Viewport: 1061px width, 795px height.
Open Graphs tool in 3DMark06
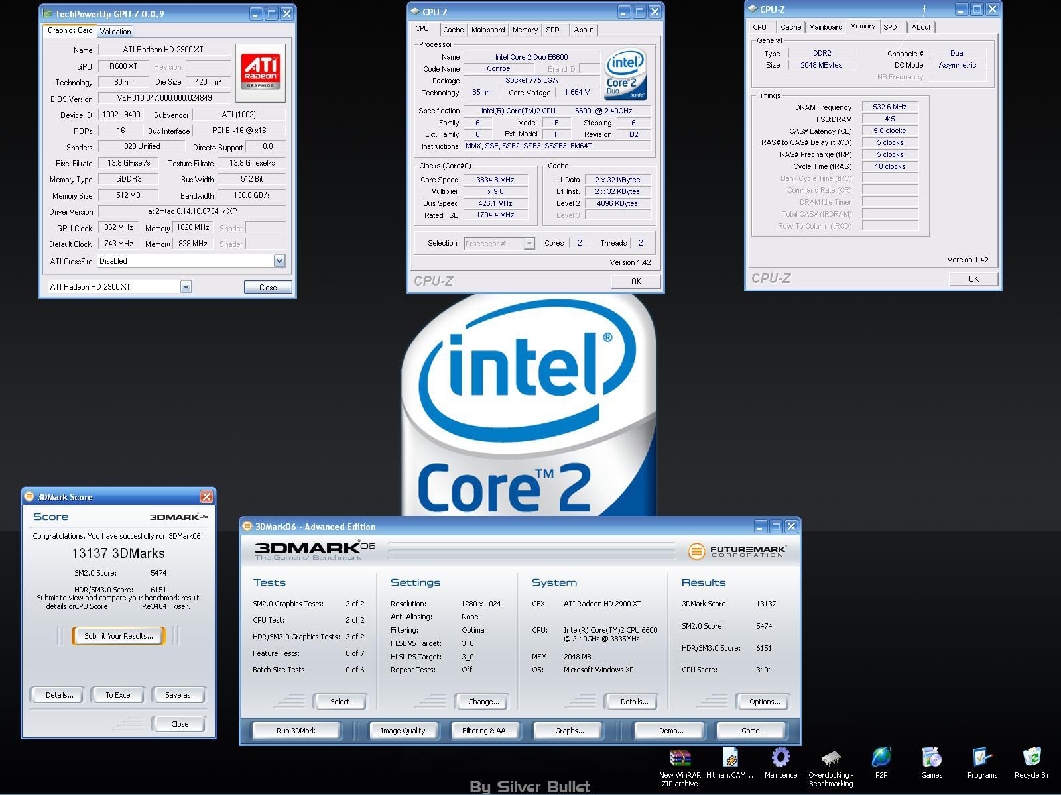tap(569, 731)
